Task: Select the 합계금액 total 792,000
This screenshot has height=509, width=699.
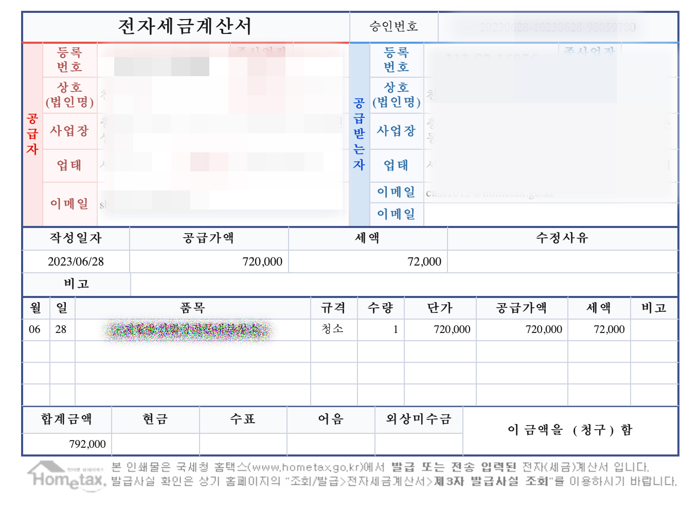Action: click(86, 443)
